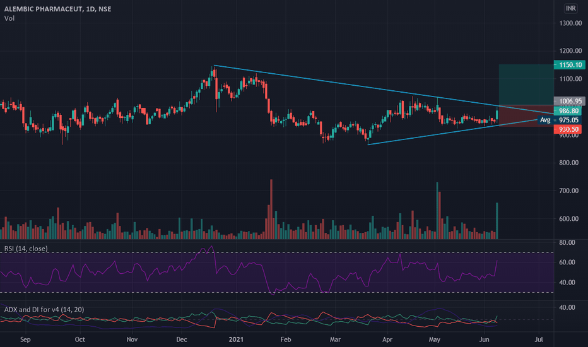Click the 1200.00 price scale value

tap(570, 51)
